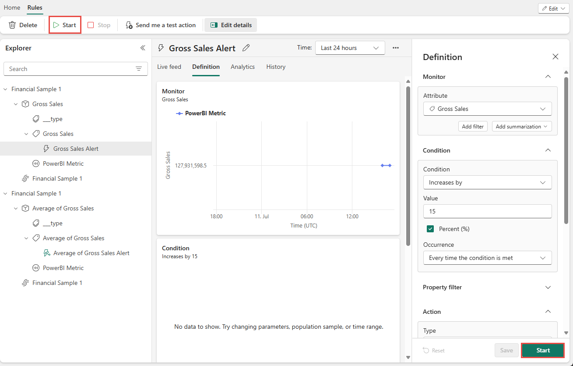Select Average of Gross Sales Alert in Explorer
Screen dimensions: 573x366
[x=91, y=253]
